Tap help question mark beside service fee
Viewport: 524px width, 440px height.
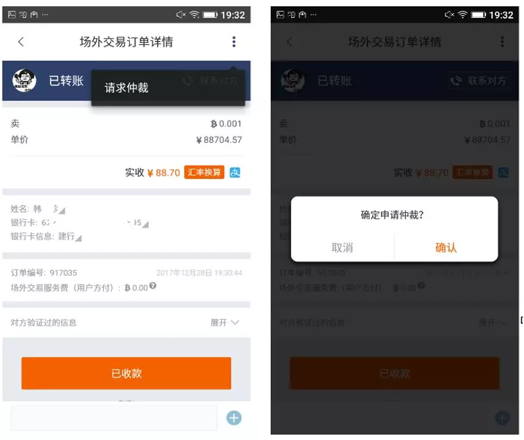(x=153, y=286)
